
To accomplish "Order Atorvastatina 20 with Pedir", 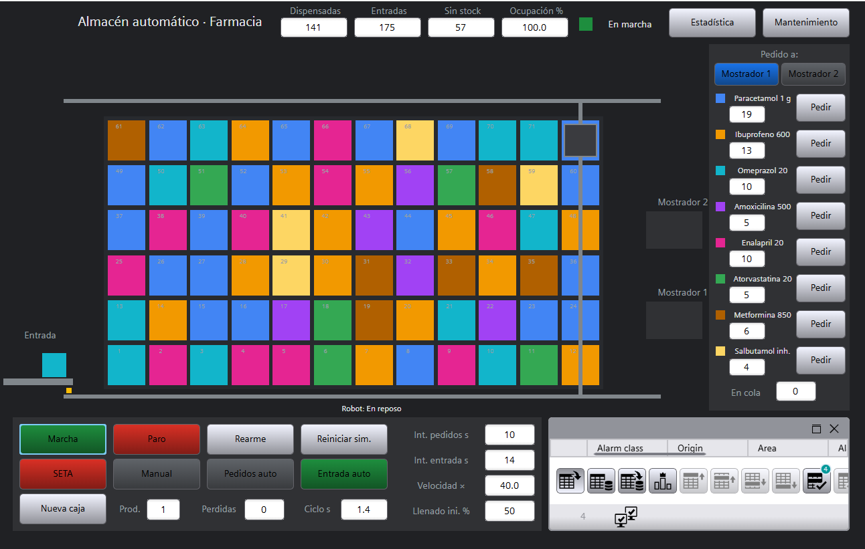I will point(821,288).
